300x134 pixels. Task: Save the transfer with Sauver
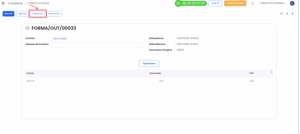coord(8,13)
